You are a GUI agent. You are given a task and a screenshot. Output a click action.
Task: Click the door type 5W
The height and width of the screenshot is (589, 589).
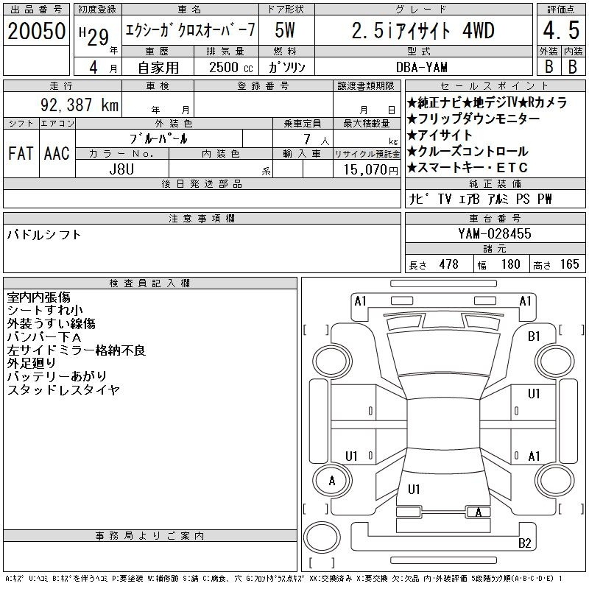click(285, 30)
